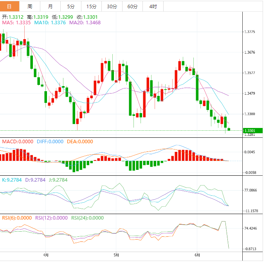Viewport: 265px width, 263px height.
Task: Show the 60分 chart
Action: (133, 6)
